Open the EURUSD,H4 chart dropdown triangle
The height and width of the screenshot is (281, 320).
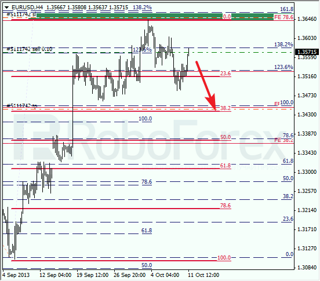(x=6, y=8)
